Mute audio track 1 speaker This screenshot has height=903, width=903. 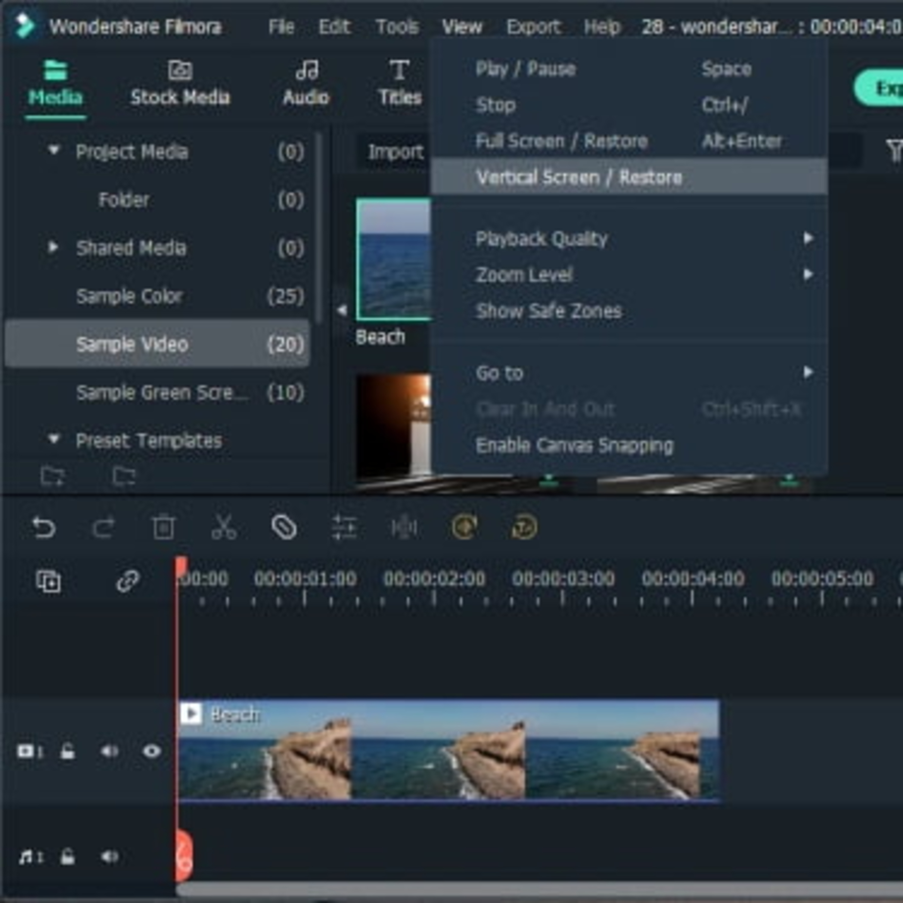pyautogui.click(x=109, y=856)
